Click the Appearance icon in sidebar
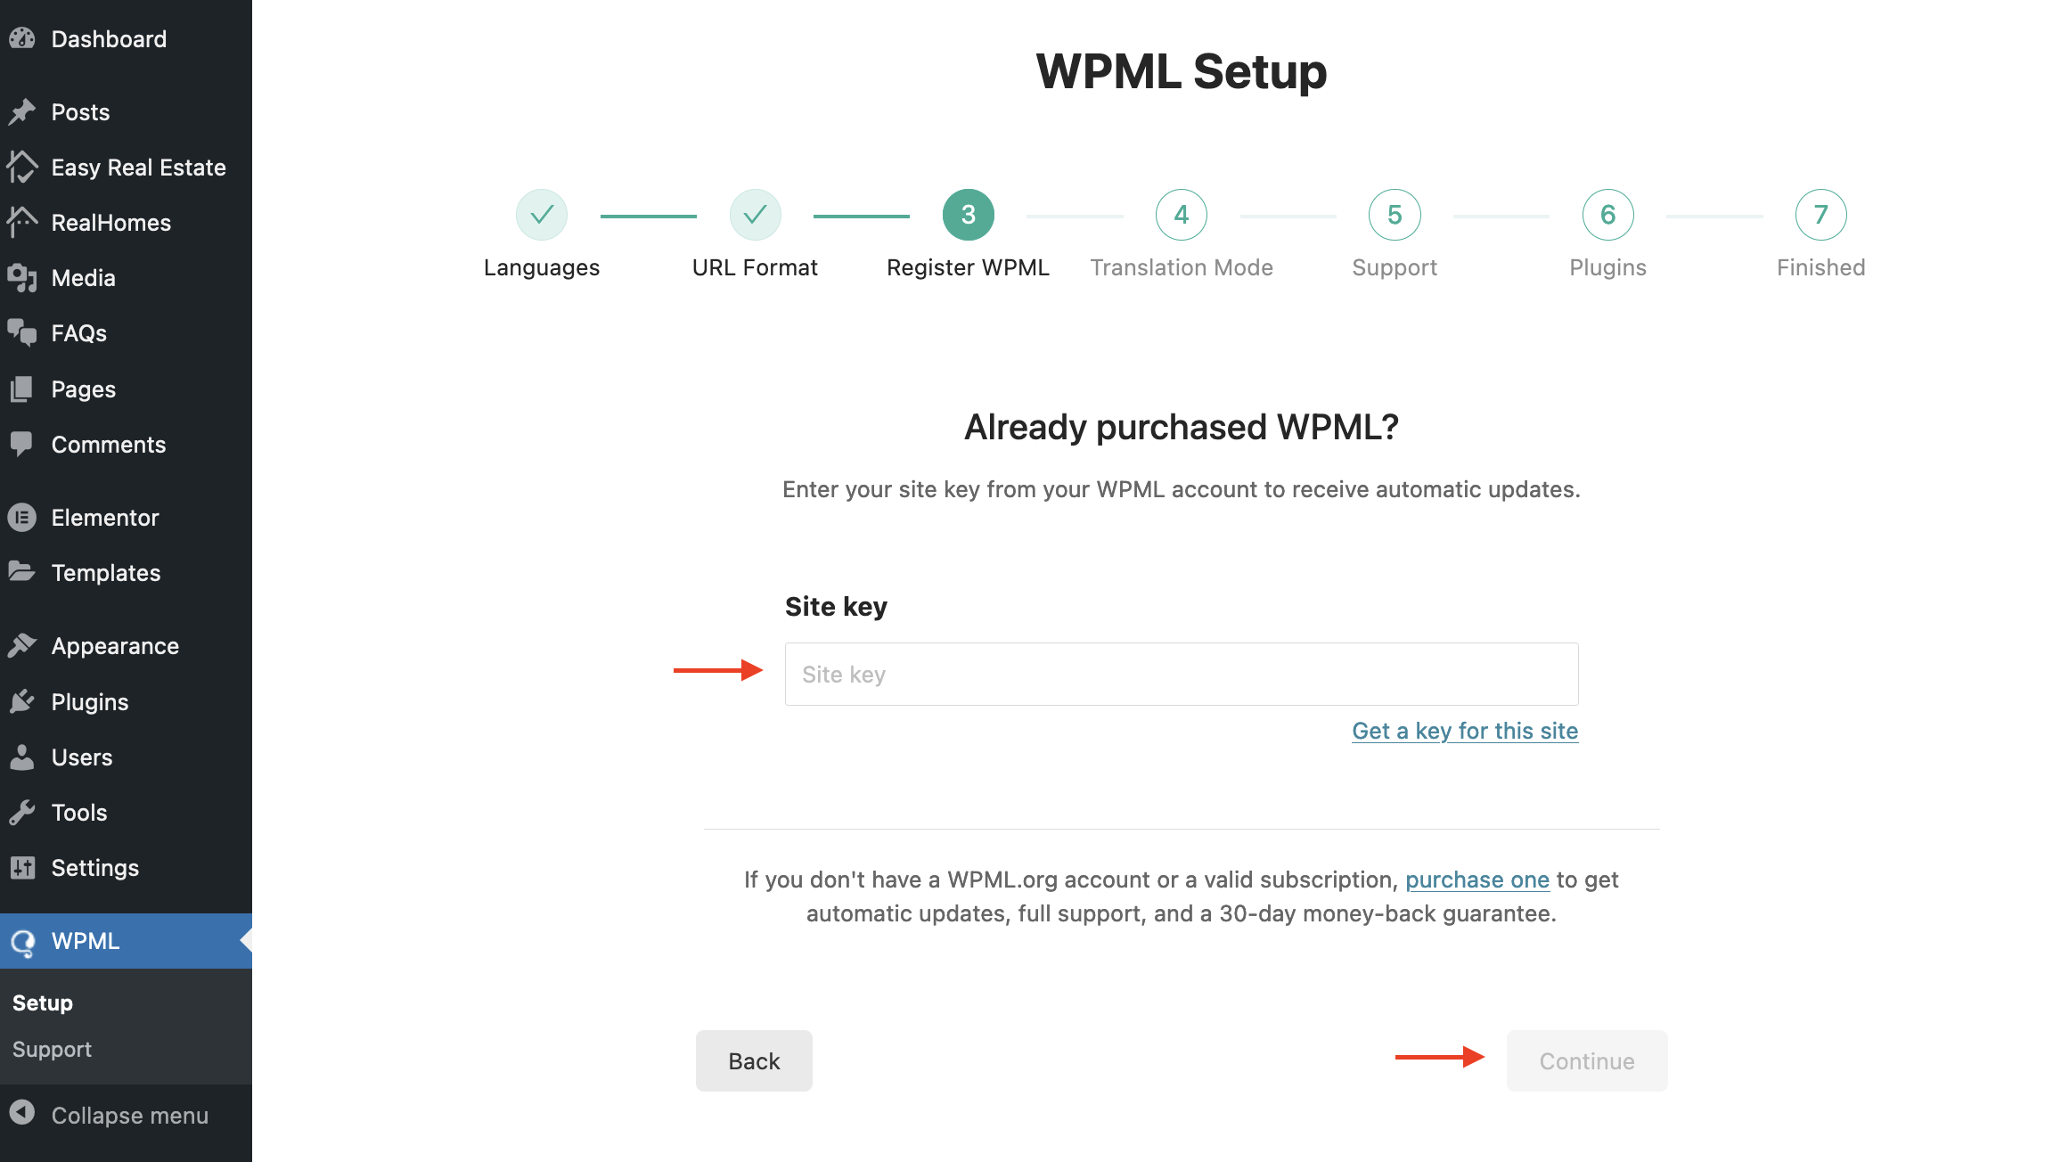 pos(24,646)
